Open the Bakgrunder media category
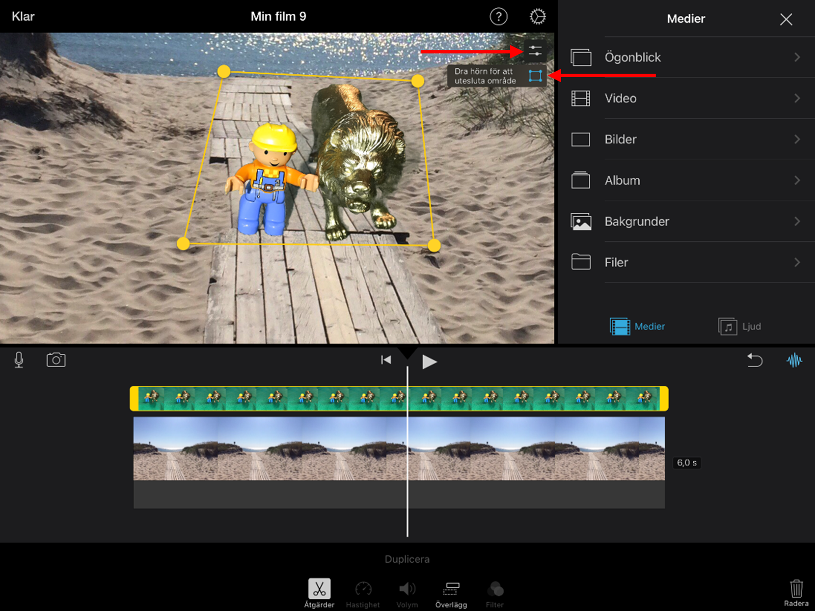This screenshot has height=611, width=815. (686, 222)
